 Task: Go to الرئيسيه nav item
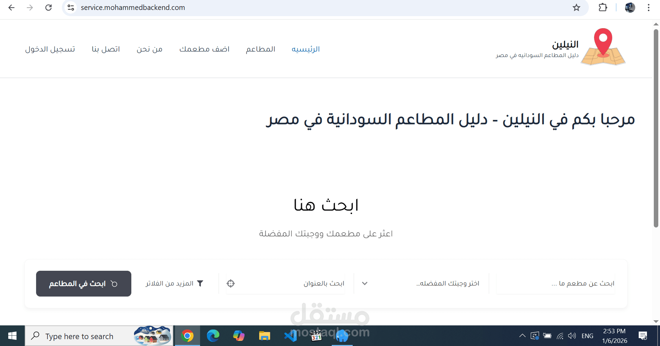tap(306, 49)
